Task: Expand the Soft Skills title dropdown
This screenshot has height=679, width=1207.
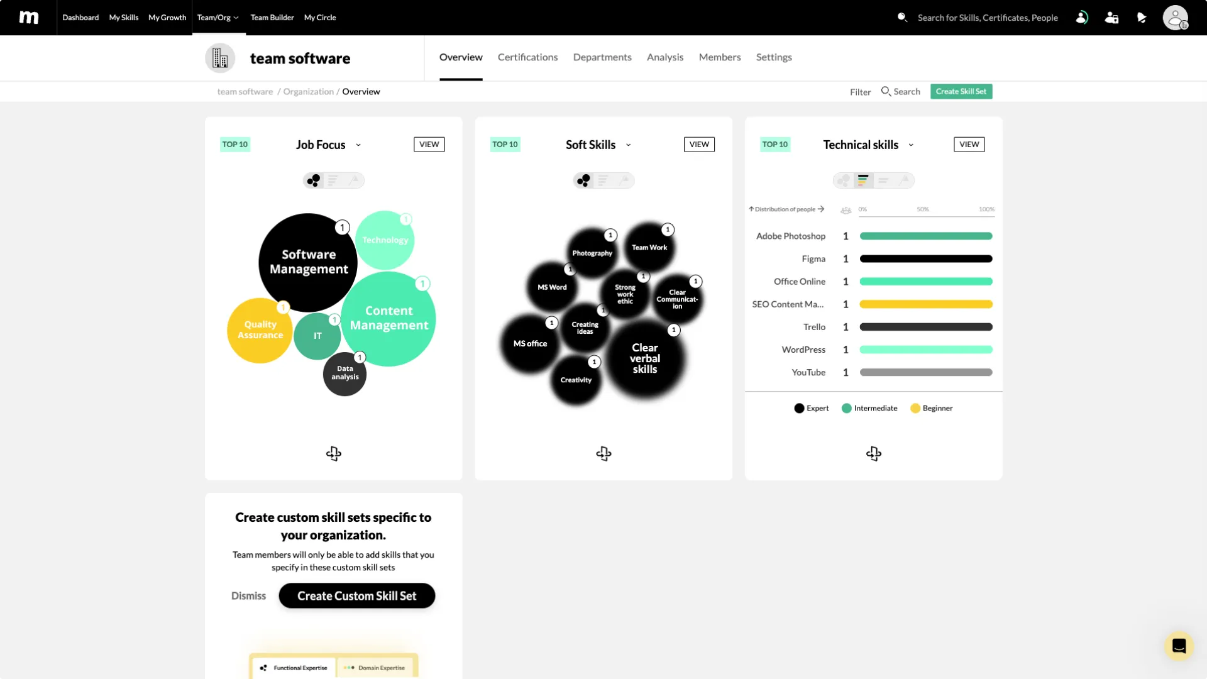Action: [x=628, y=145]
